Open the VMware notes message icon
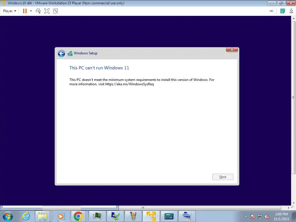Viewport: 296px width, 222px height. click(x=283, y=11)
